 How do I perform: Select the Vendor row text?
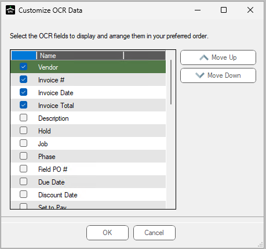click(48, 67)
